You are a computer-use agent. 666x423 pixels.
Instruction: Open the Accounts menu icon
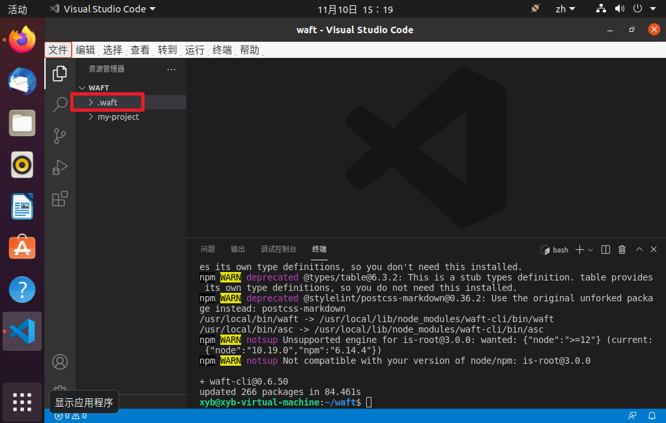(60, 362)
